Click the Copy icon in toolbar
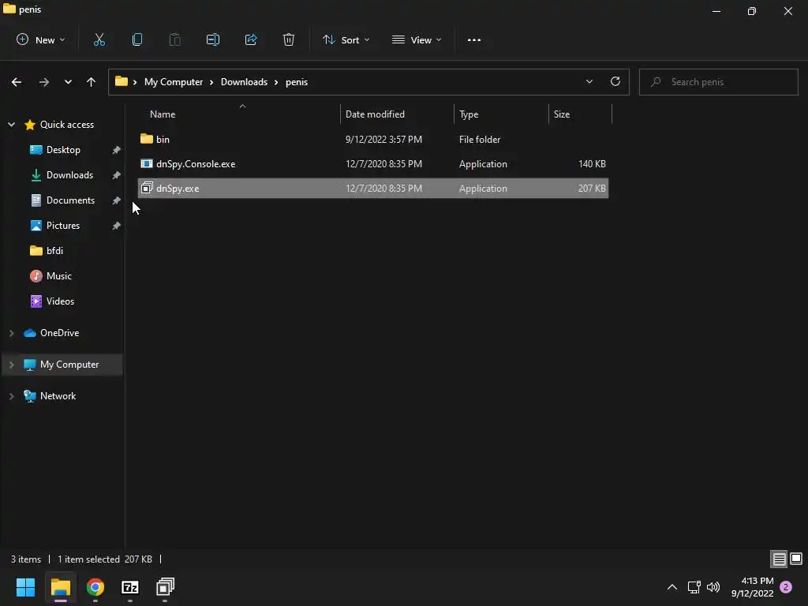 coord(137,39)
